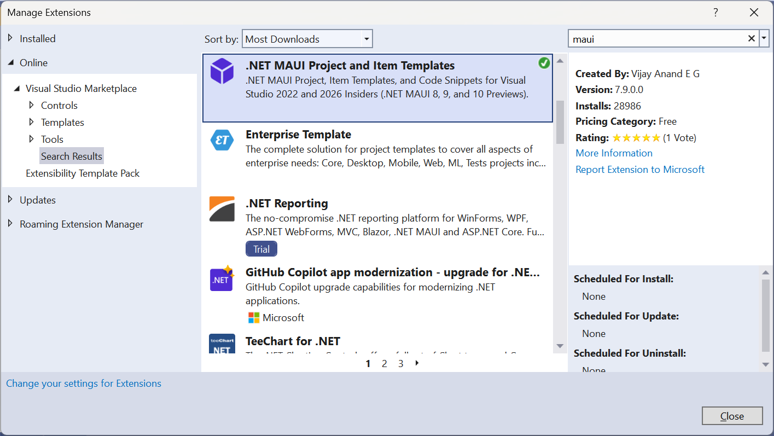Expand the Controls tree node
Viewport: 774px width, 436px height.
coord(32,105)
